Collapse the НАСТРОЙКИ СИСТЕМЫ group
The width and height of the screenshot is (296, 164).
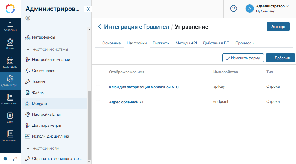click(28, 50)
